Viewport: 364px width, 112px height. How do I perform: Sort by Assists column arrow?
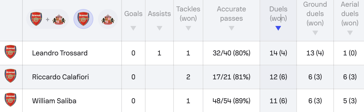159,28
